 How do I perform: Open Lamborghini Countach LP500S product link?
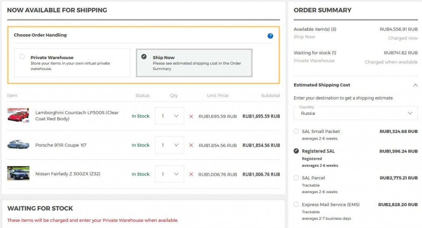click(77, 116)
